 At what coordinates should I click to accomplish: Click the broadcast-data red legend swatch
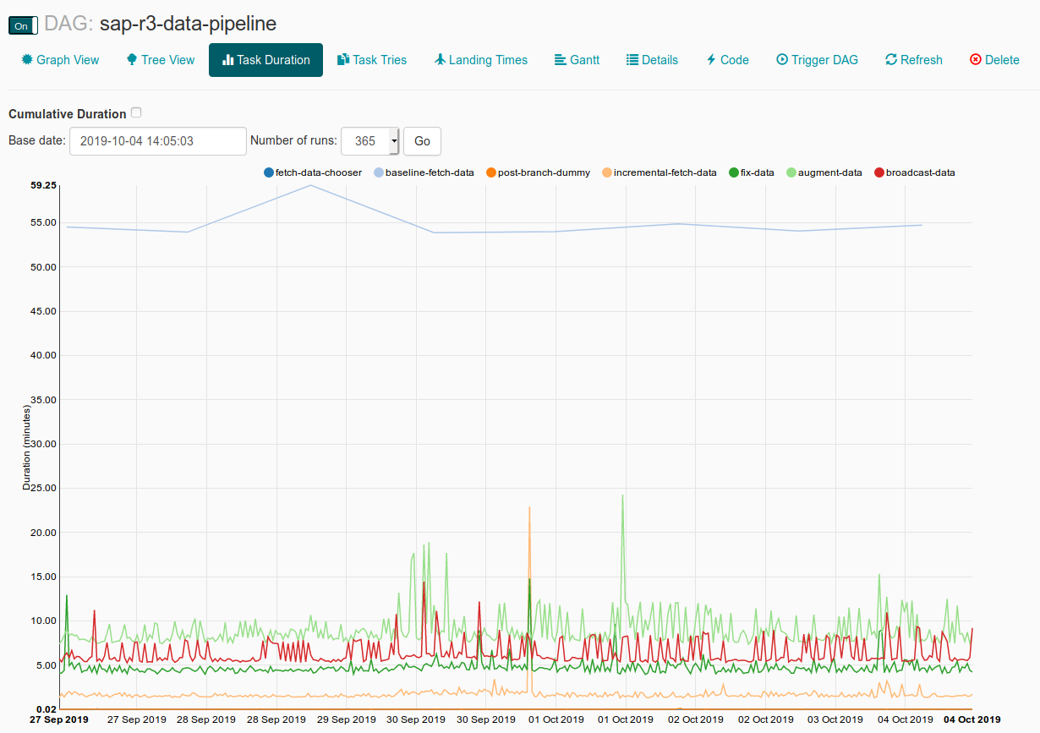click(x=879, y=172)
